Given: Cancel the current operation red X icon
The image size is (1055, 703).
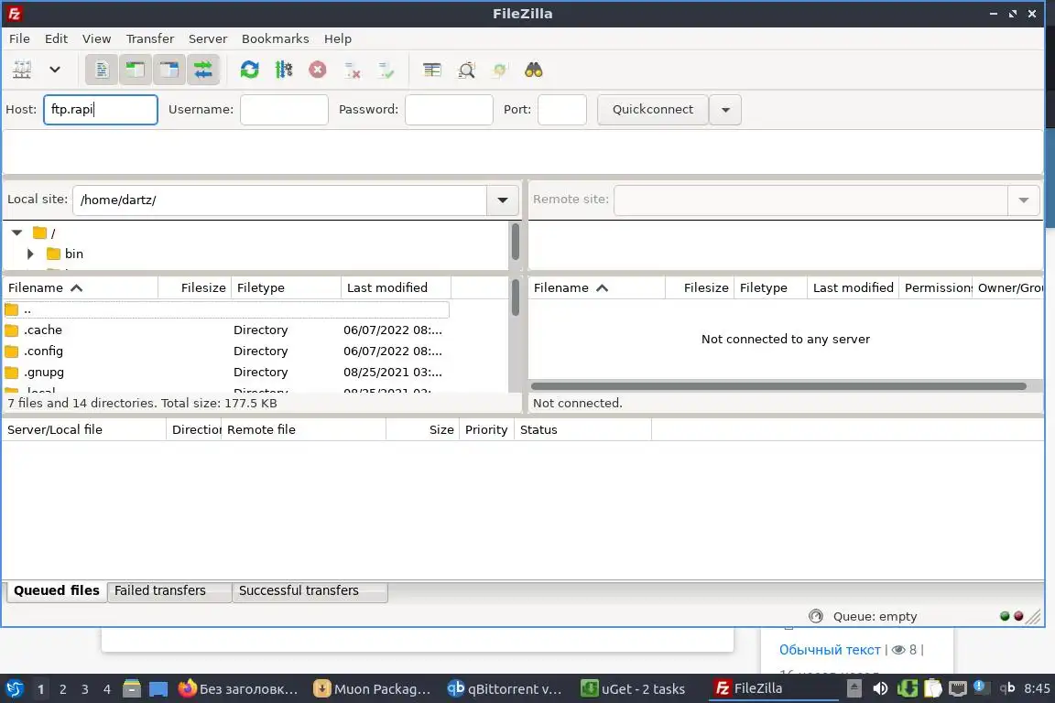Looking at the screenshot, I should point(318,70).
